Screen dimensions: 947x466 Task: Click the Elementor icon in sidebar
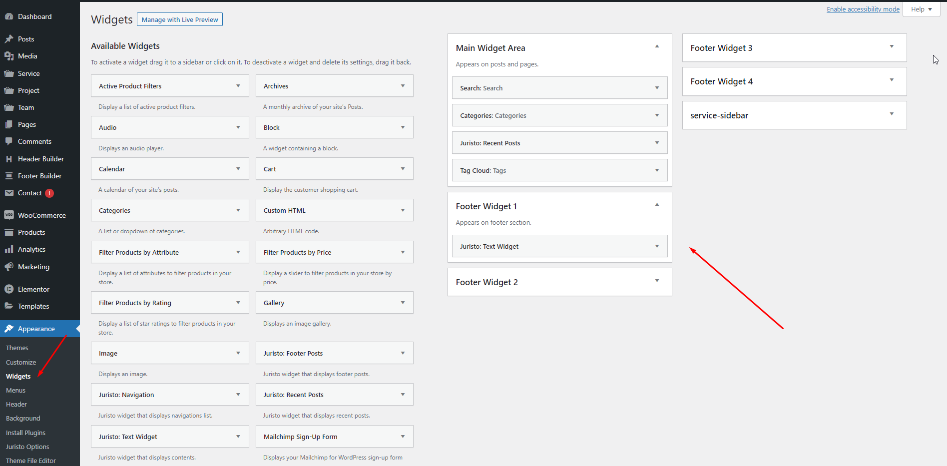pyautogui.click(x=9, y=289)
